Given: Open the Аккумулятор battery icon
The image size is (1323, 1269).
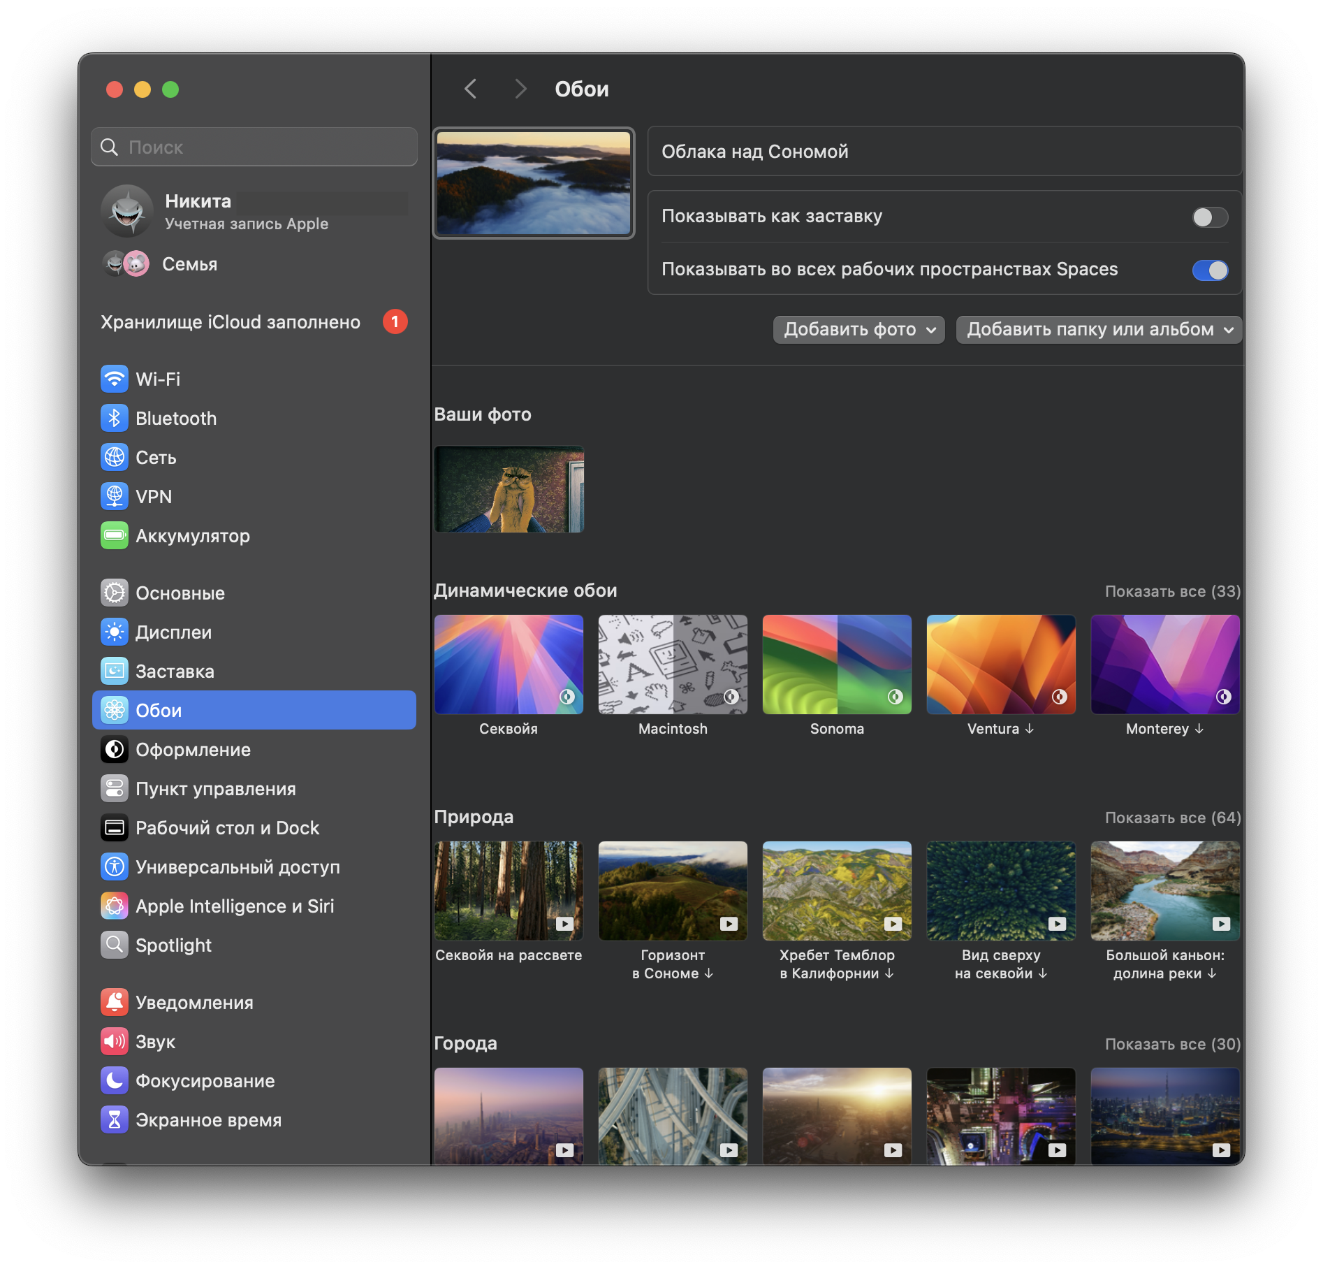Looking at the screenshot, I should 115,536.
